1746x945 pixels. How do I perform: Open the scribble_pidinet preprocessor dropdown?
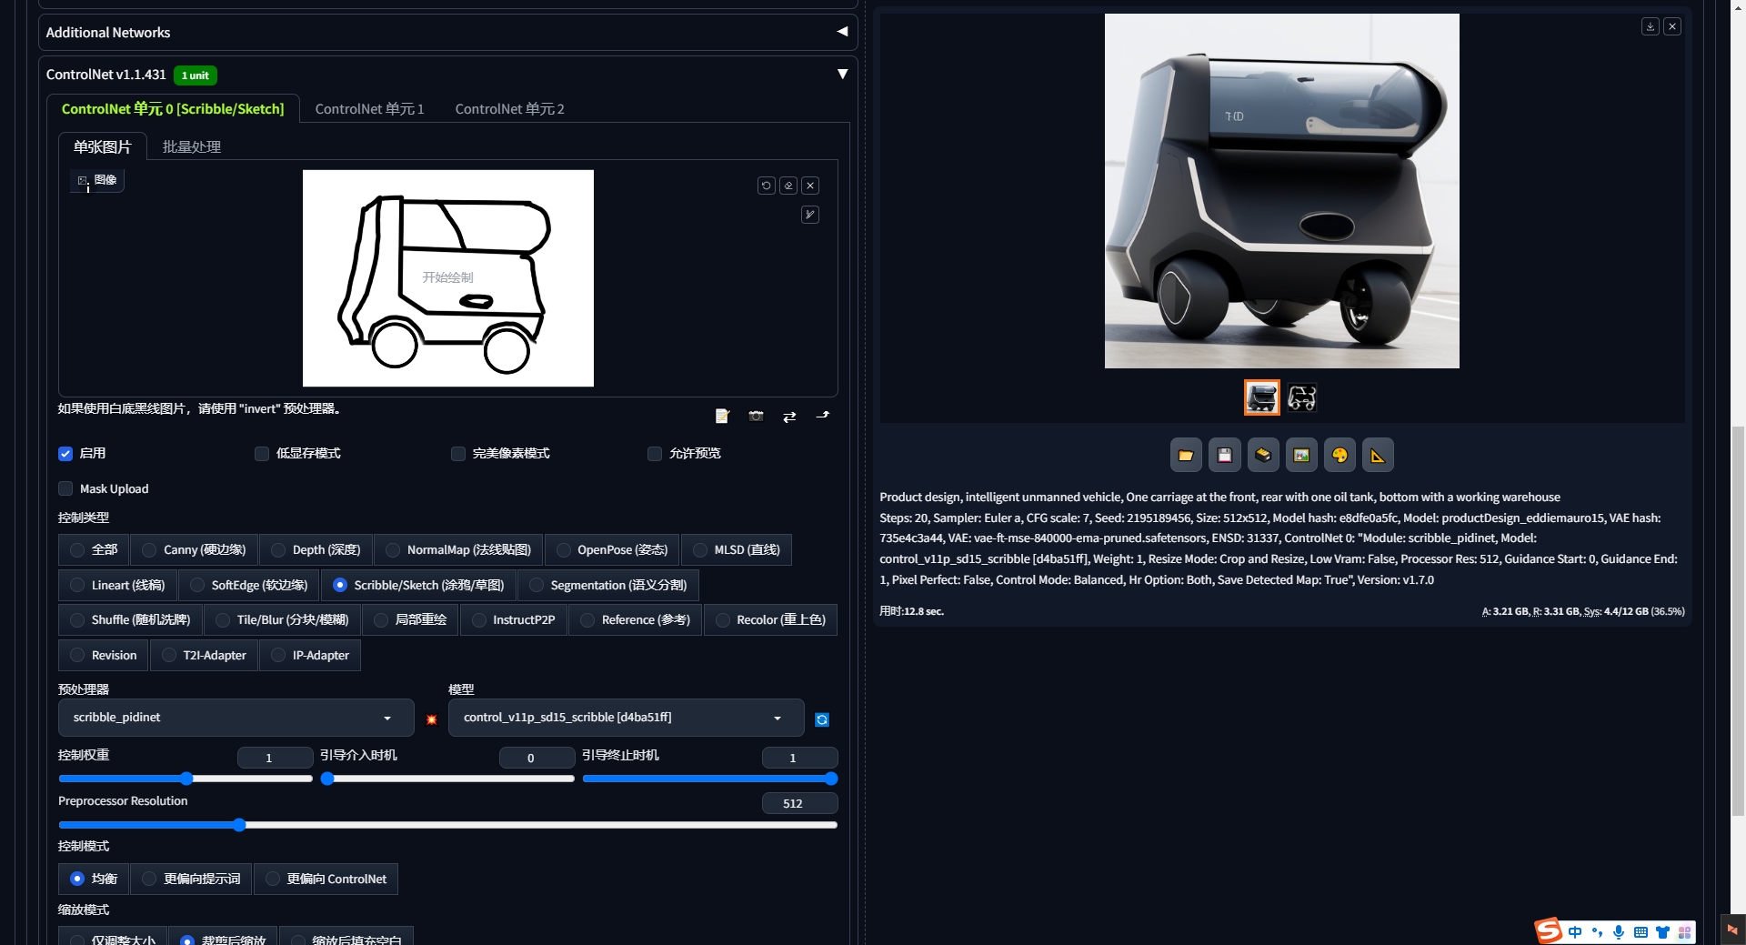pyautogui.click(x=235, y=718)
